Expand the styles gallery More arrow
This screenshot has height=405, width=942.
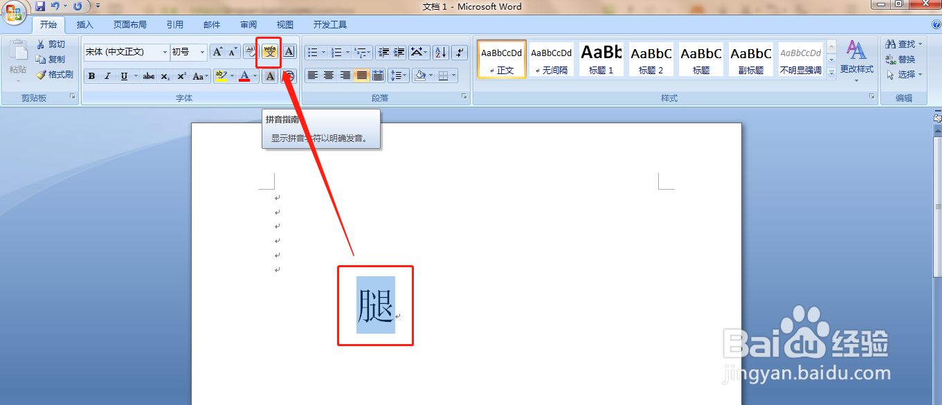pyautogui.click(x=831, y=72)
